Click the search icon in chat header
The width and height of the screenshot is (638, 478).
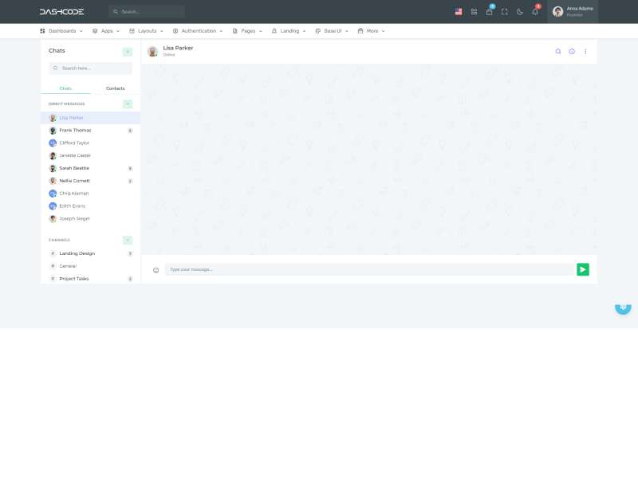558,51
